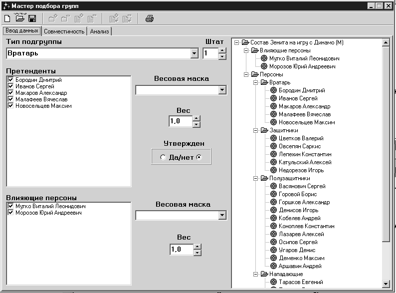Click the icon beside Бородин Дмитрий in tree
The height and width of the screenshot is (293, 396).
[273, 90]
